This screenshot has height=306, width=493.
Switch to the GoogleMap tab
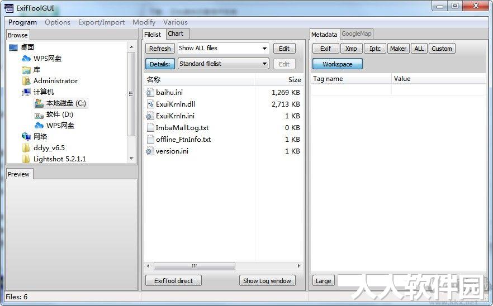tap(357, 34)
